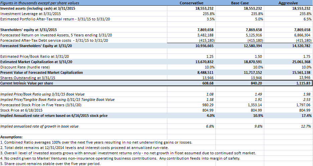Select forecasted equity cell 14,320,782
This screenshot has width=313, height=166.
pos(301,46)
